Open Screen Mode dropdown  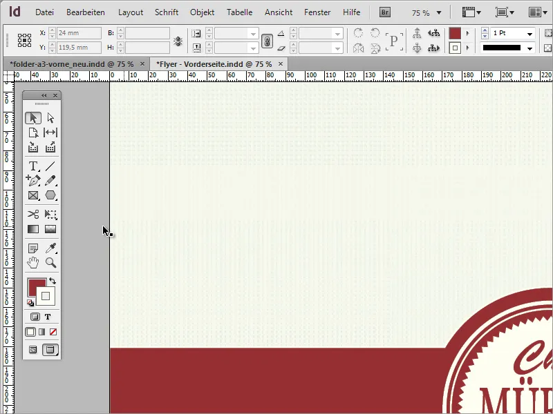click(505, 12)
